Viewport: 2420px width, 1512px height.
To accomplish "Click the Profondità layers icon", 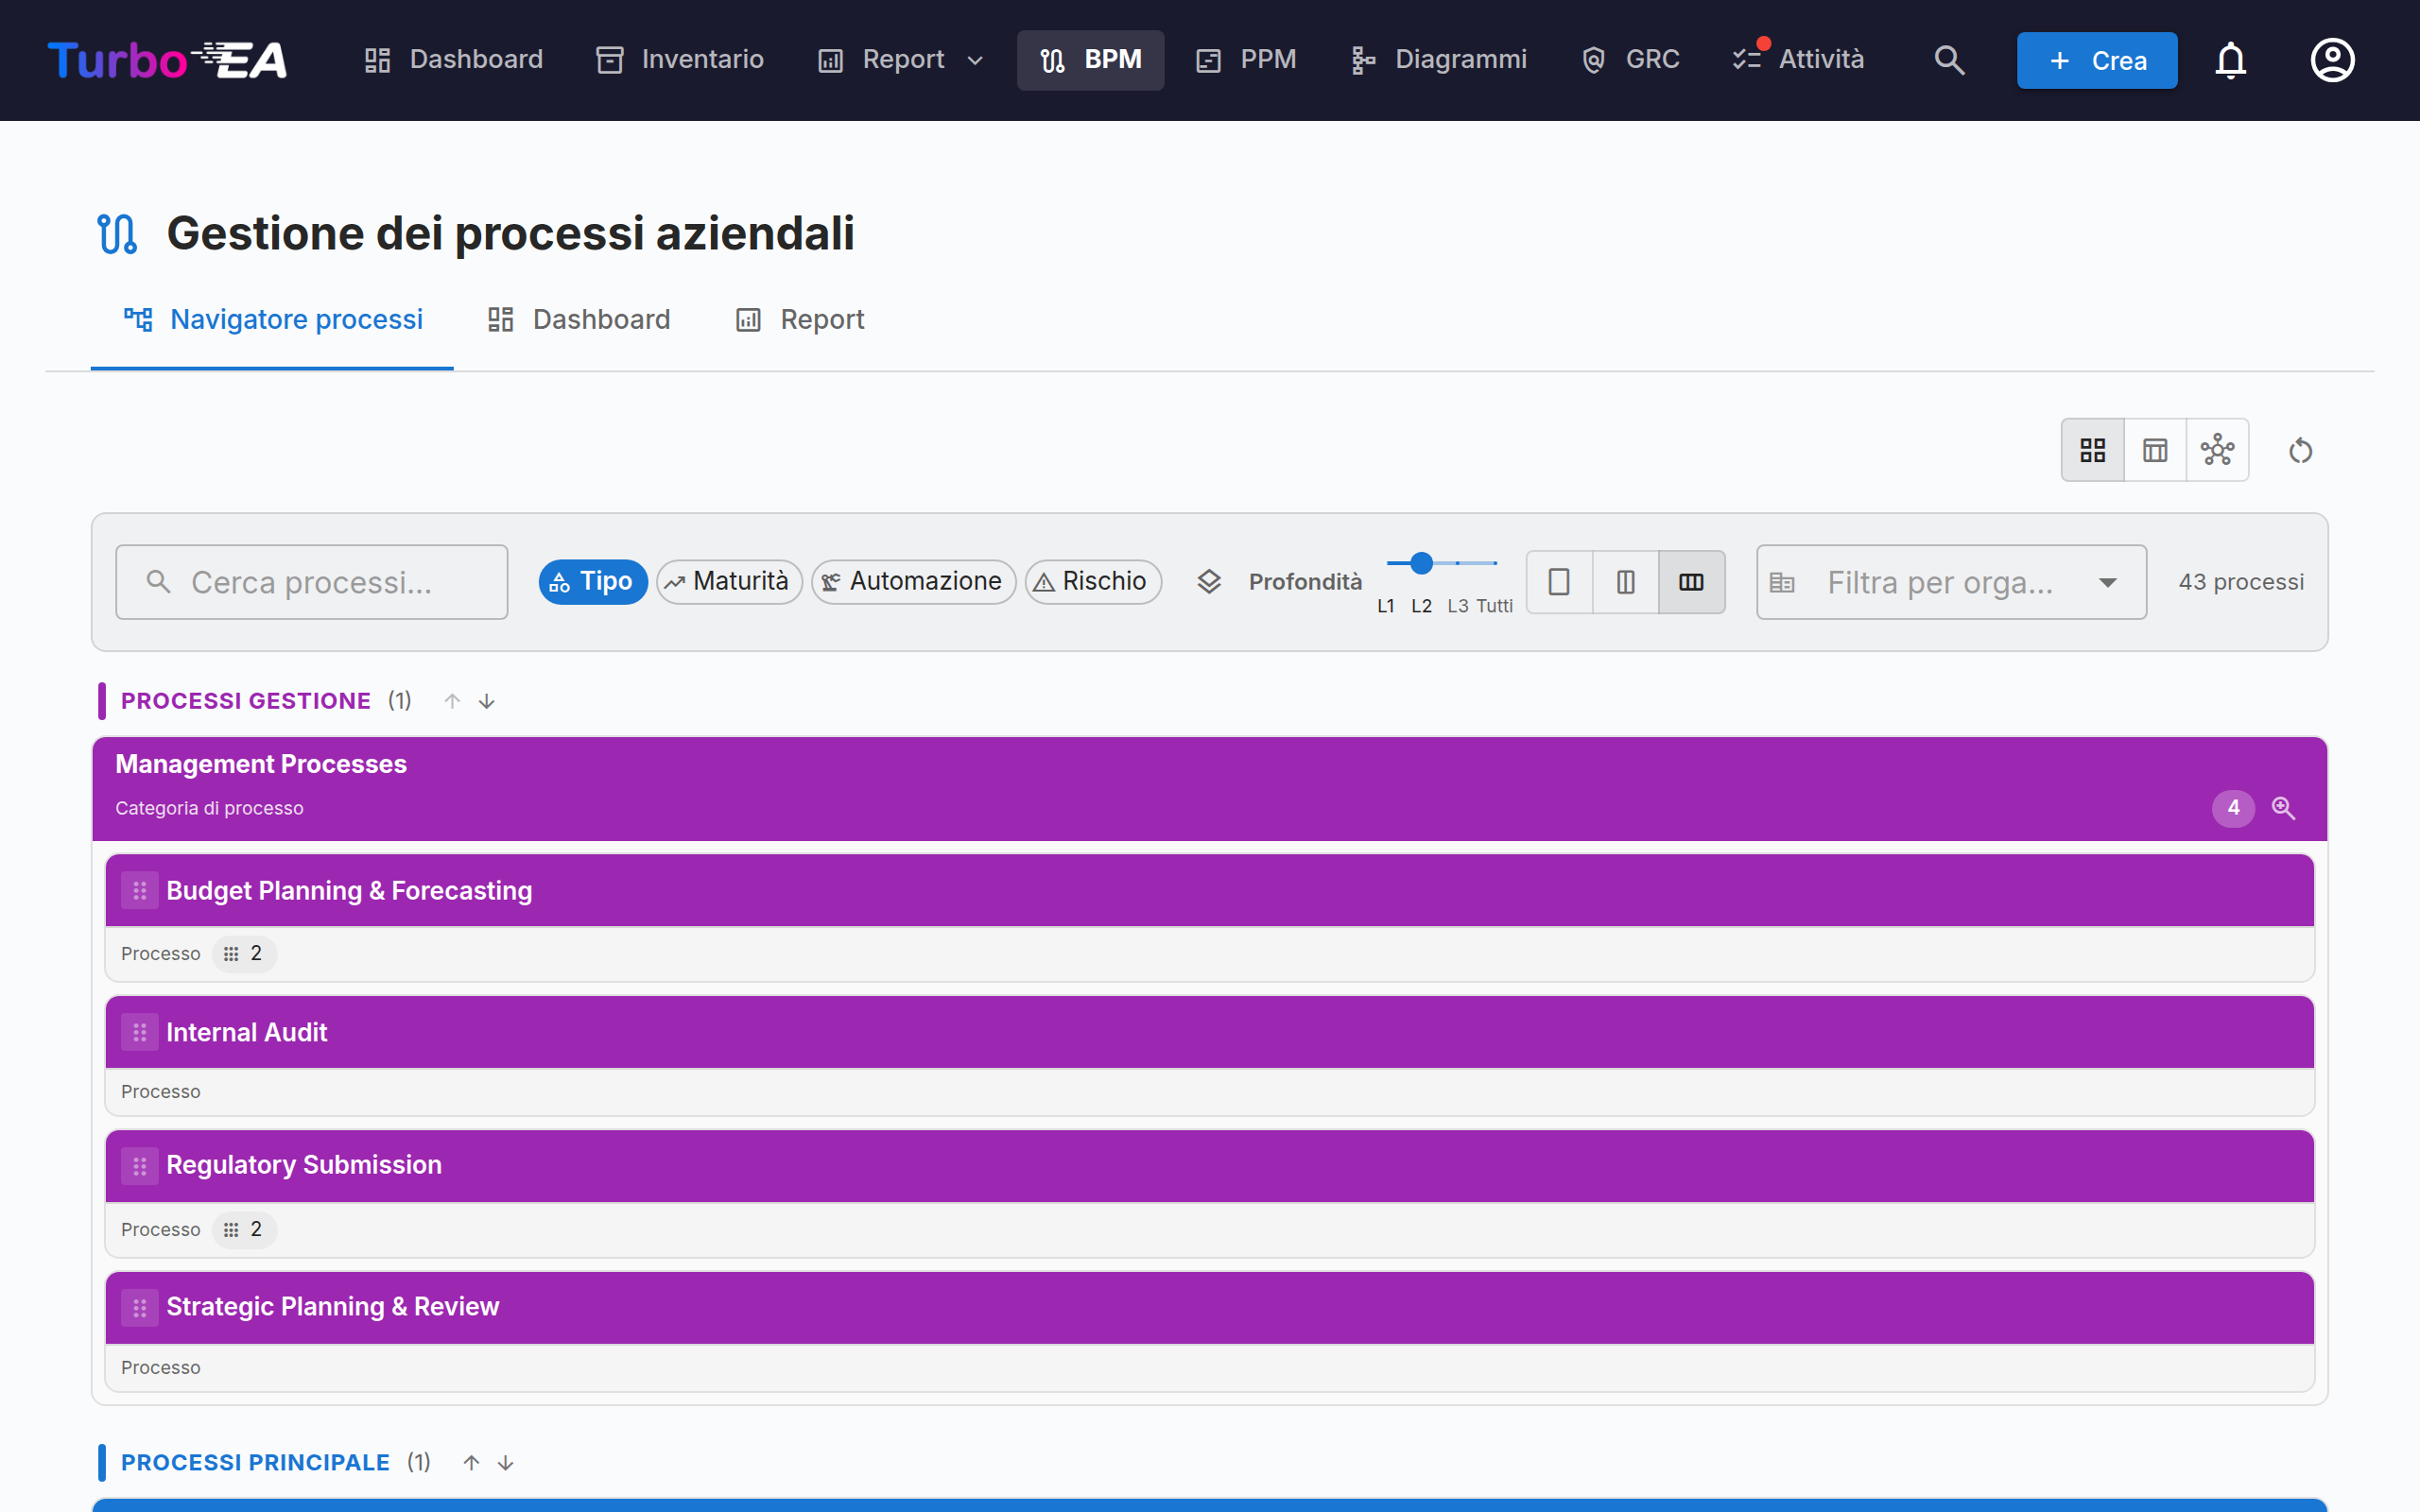I will 1209,582.
